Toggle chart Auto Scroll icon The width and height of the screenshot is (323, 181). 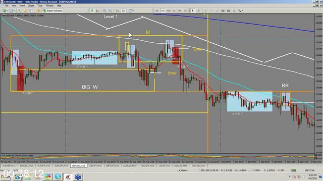[x=118, y=11]
